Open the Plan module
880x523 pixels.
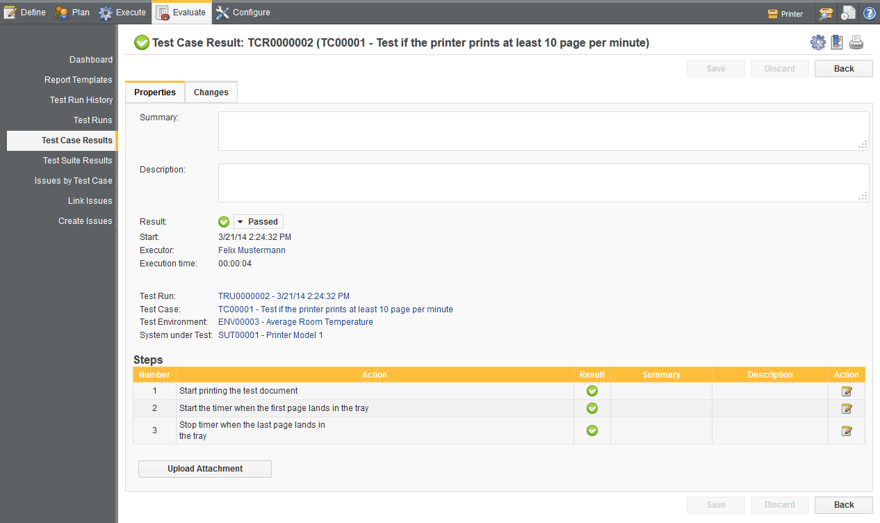pos(72,13)
